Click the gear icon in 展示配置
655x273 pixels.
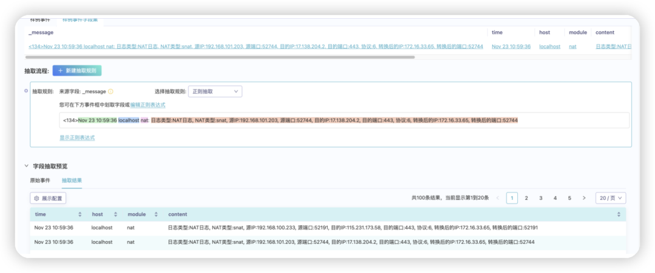point(36,199)
